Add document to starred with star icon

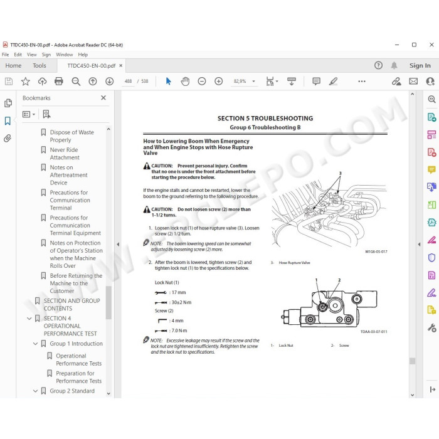point(26,82)
